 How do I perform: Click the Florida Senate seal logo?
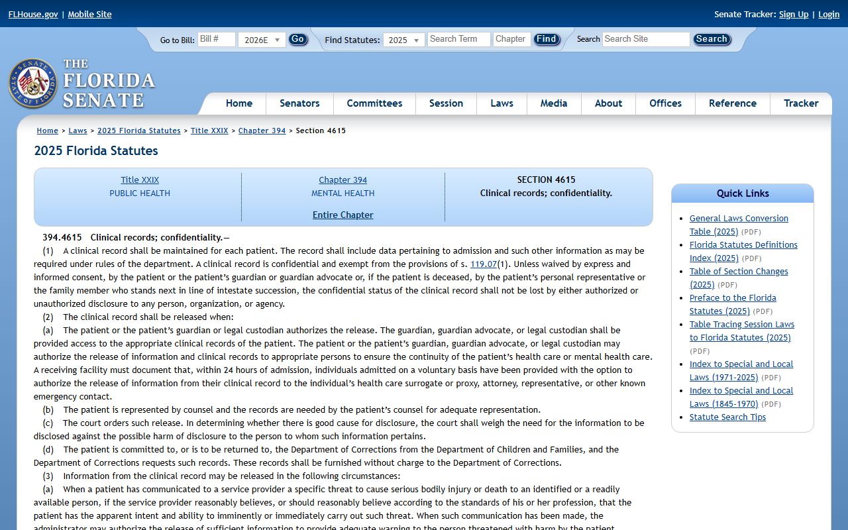[32, 83]
